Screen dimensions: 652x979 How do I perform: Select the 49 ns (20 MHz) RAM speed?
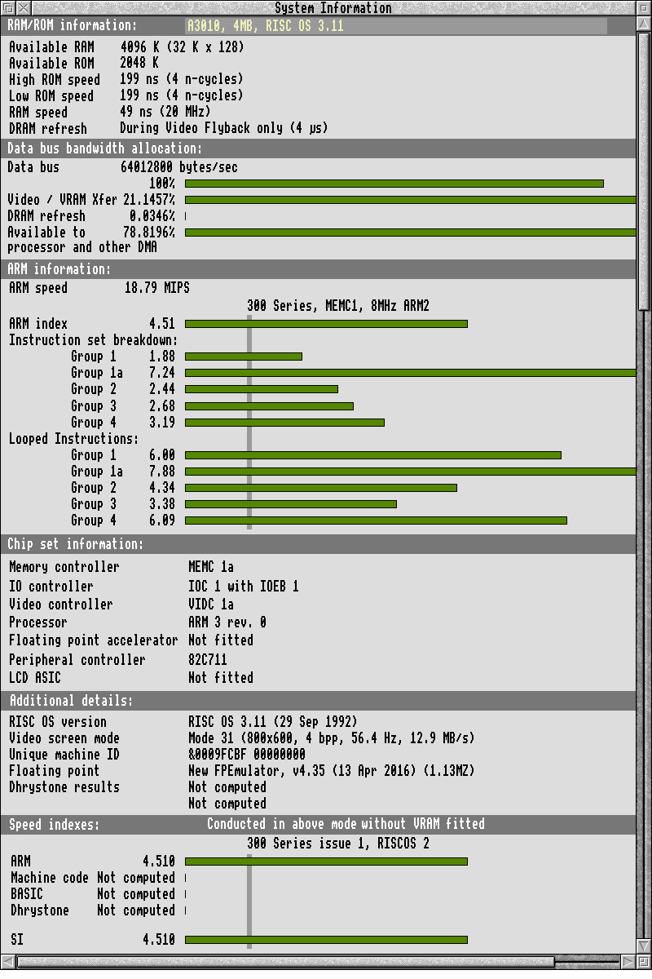tap(165, 113)
